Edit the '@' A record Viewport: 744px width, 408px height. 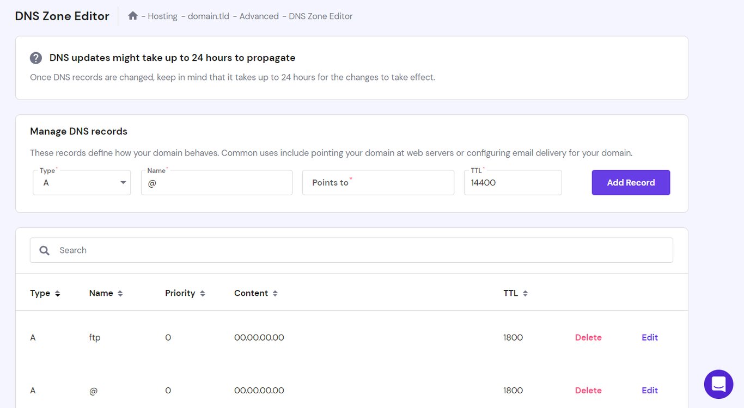coord(649,390)
